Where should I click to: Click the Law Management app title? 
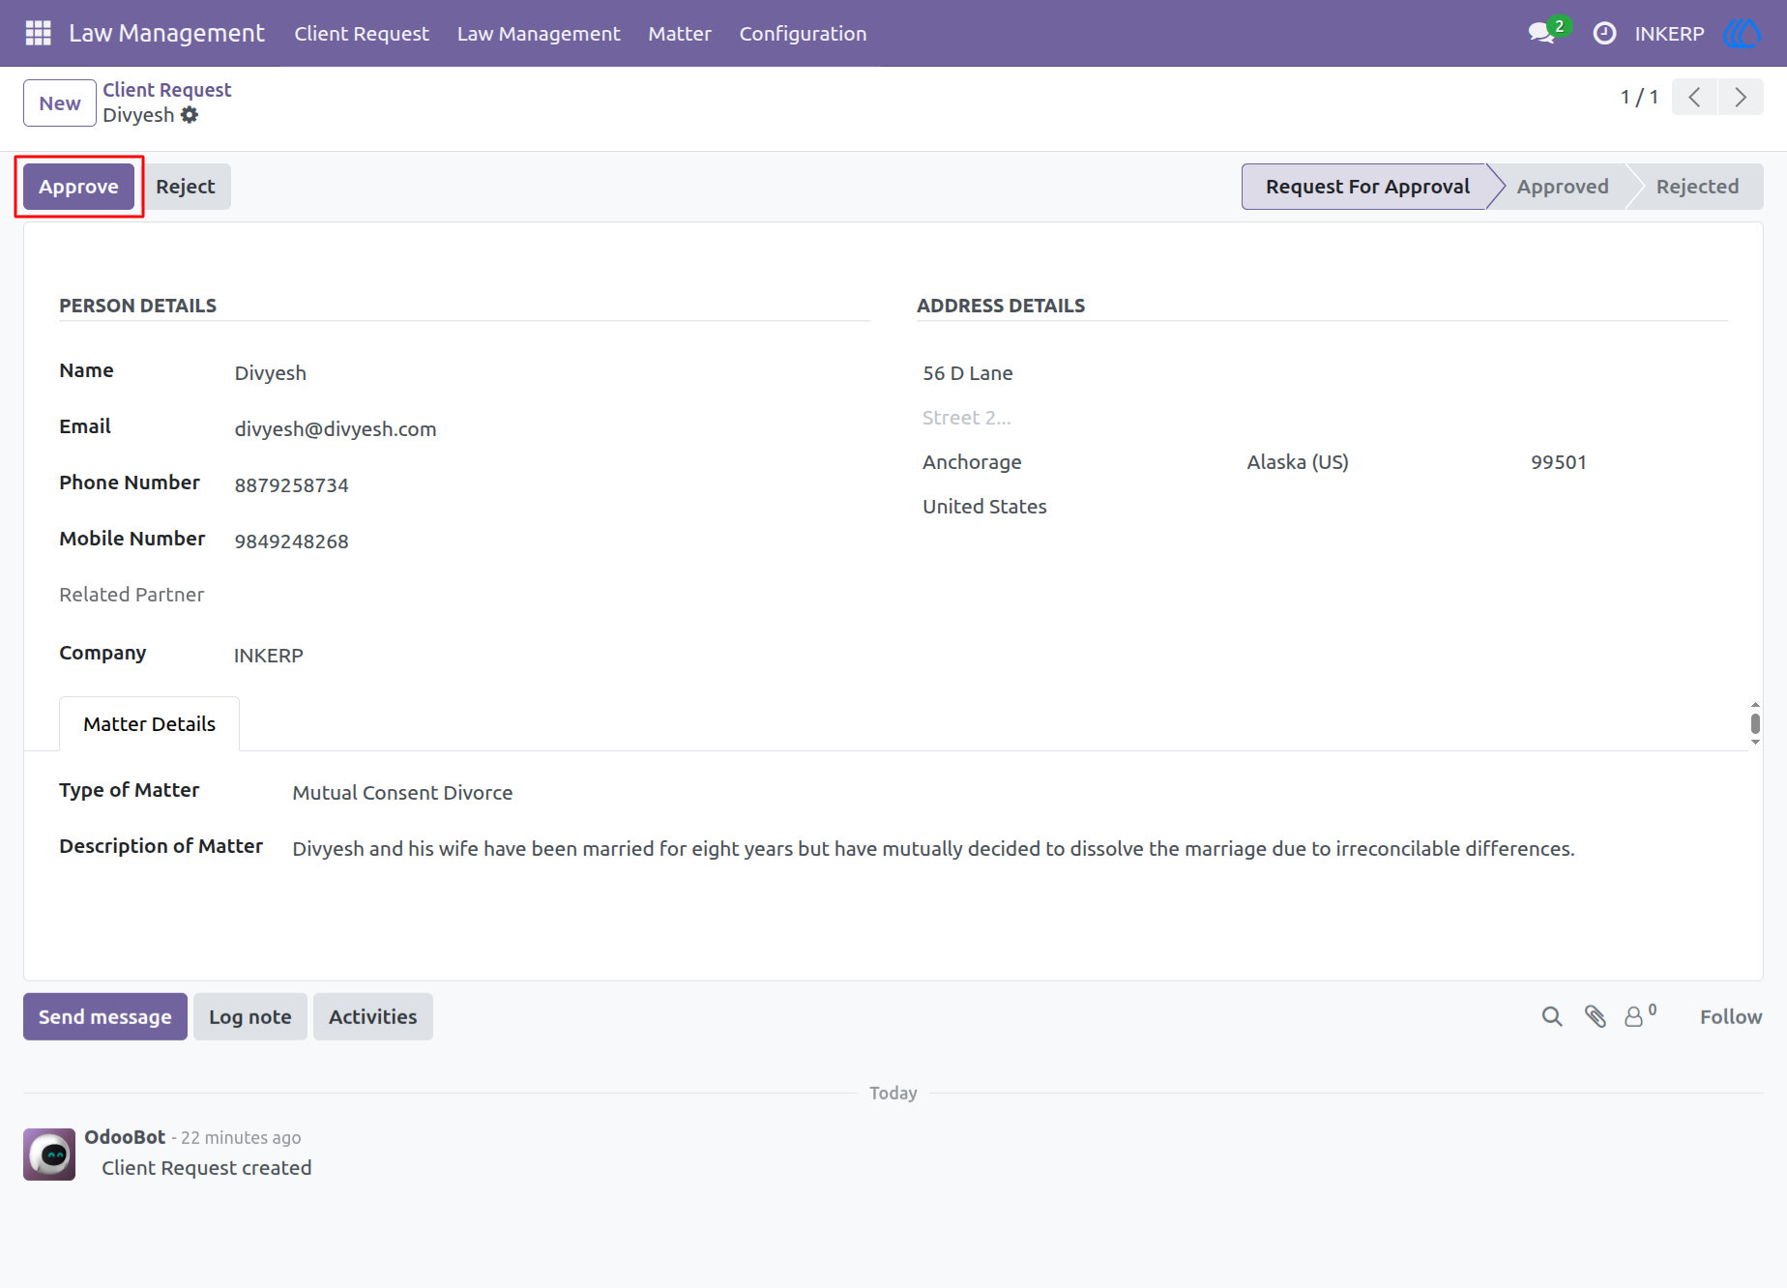point(166,33)
